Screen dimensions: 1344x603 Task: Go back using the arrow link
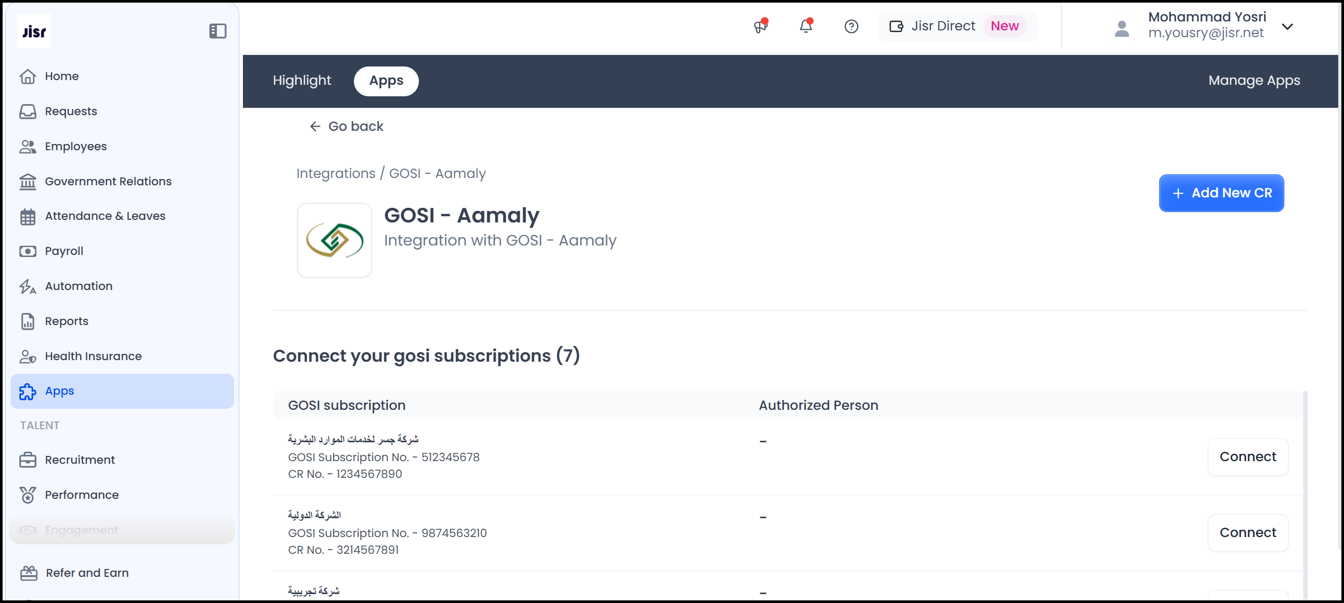[347, 126]
